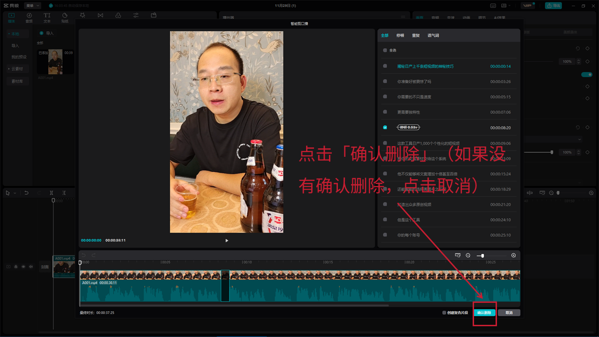Viewport: 599px width, 337px height.
Task: Click the 封面 cover button on the main timeline
Action: tap(45, 267)
